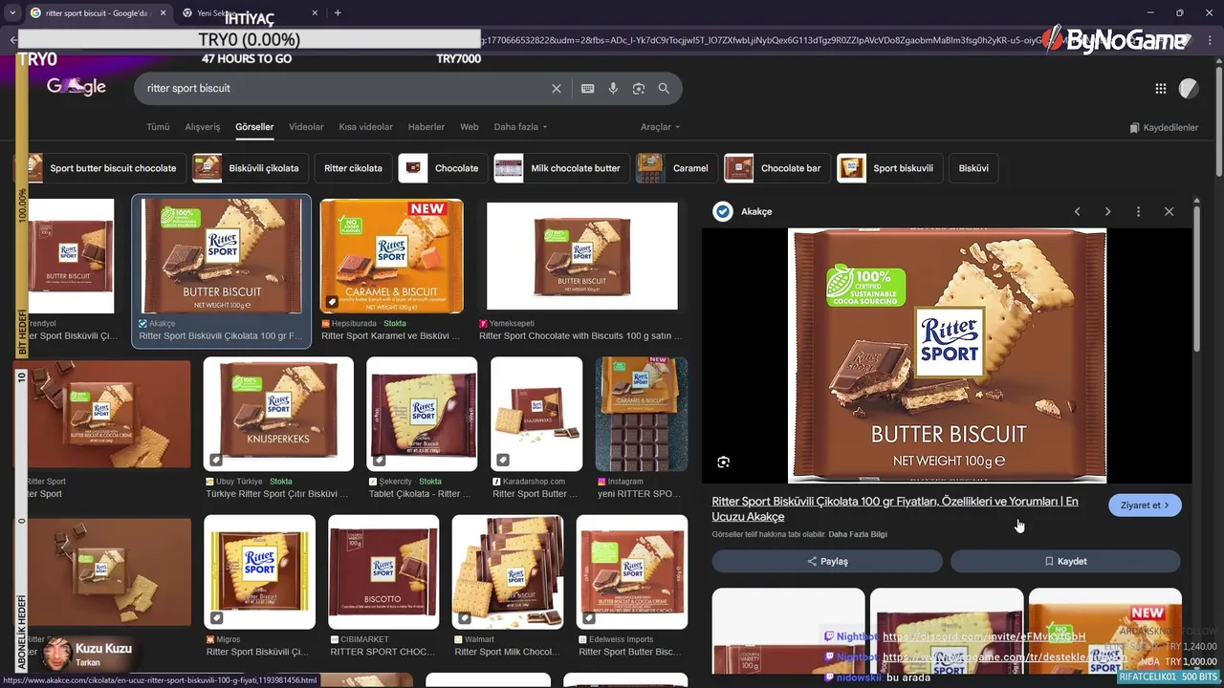Open Kısa videolar tab
The width and height of the screenshot is (1224, 688).
click(365, 127)
